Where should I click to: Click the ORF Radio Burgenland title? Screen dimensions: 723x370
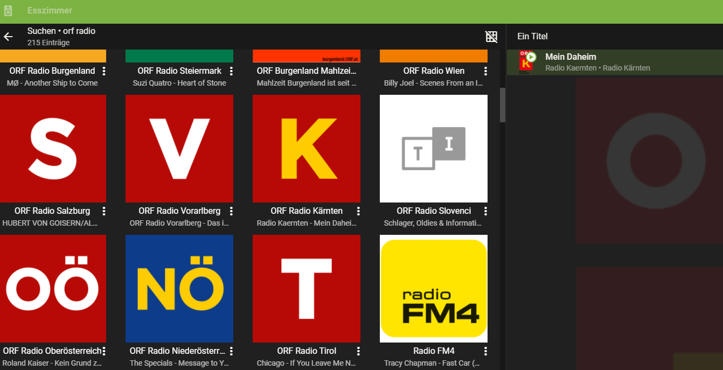tap(52, 71)
